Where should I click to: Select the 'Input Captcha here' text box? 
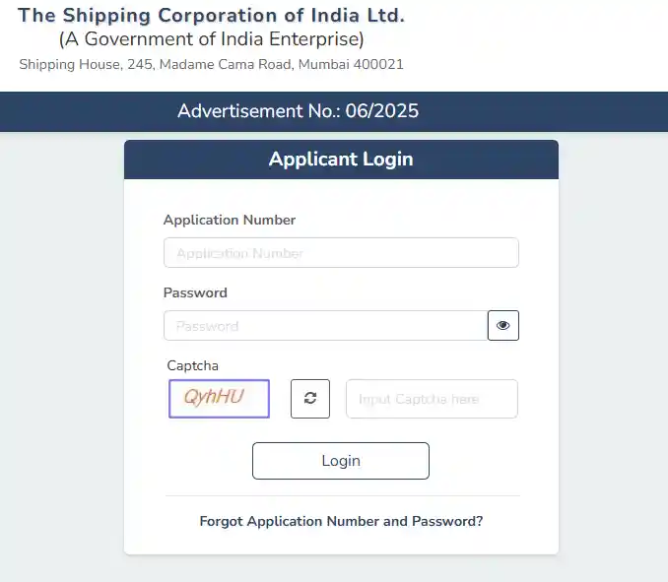point(432,399)
